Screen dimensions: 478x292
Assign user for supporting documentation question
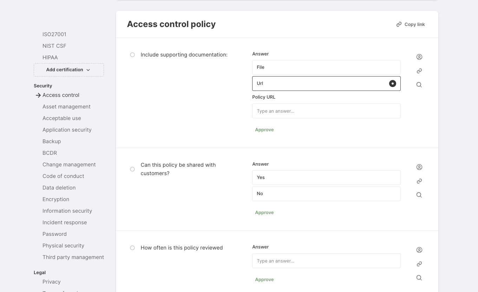419,57
